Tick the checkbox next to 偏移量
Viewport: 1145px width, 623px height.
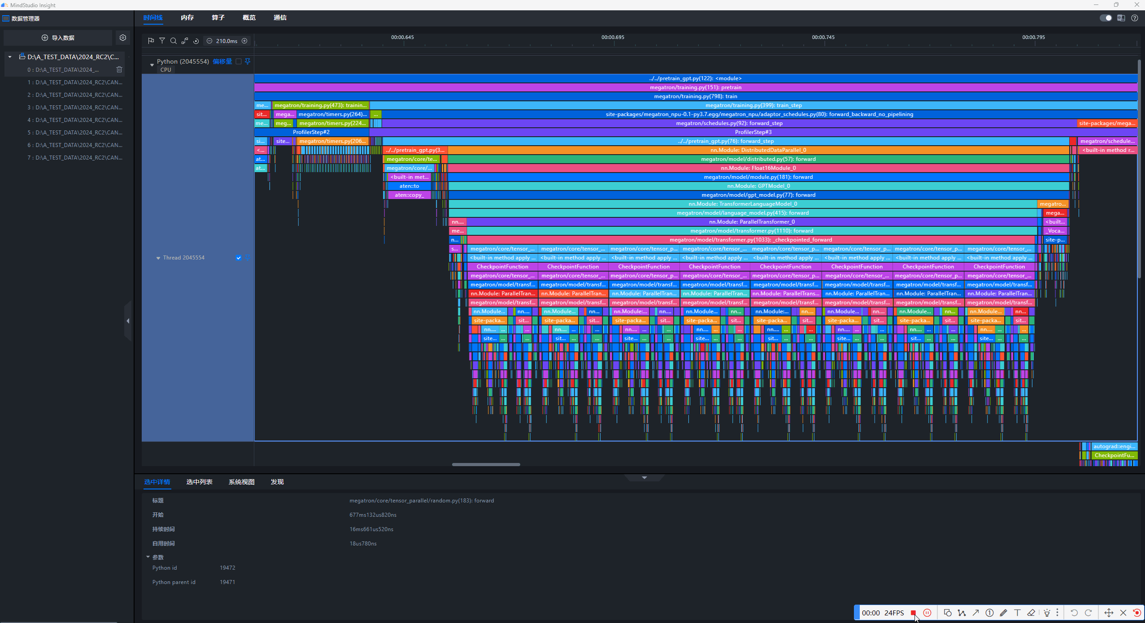click(x=239, y=61)
